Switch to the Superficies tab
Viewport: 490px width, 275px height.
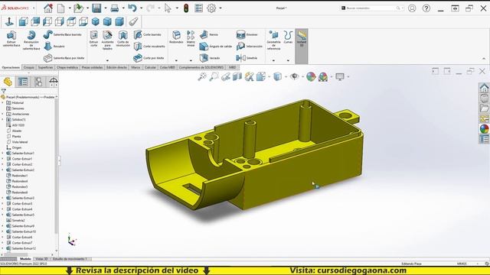tap(45, 67)
